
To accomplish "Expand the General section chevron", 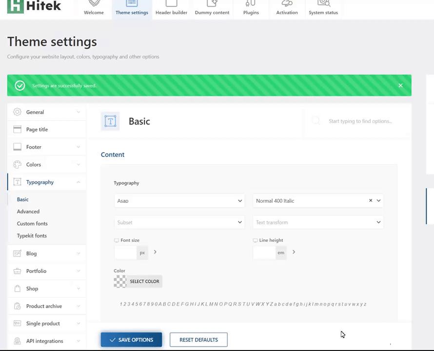I will point(79,112).
